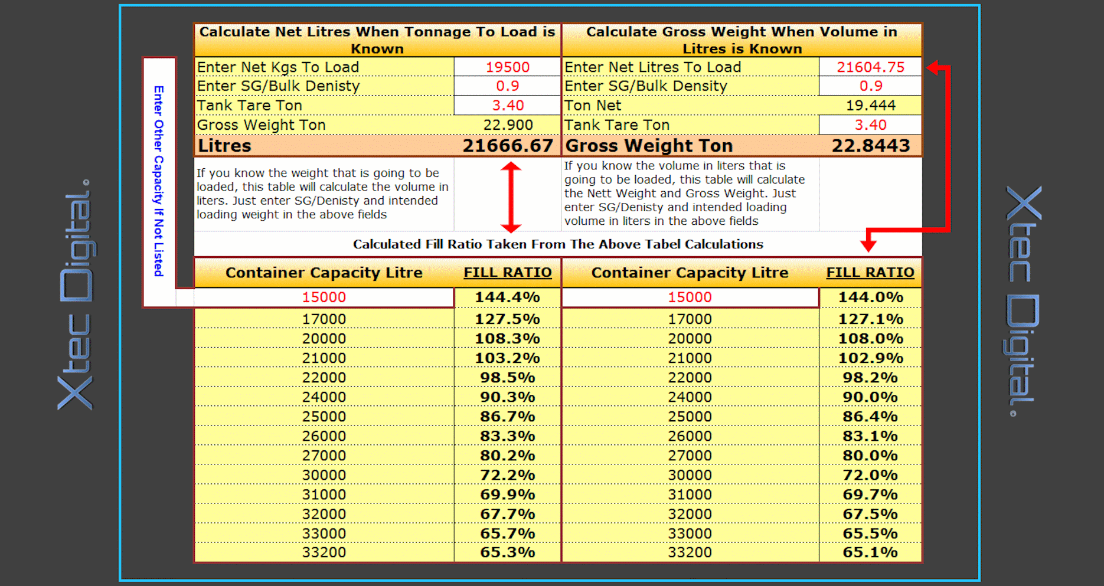
Task: Select the 83.1% fill ratio cell
Action: tap(871, 436)
